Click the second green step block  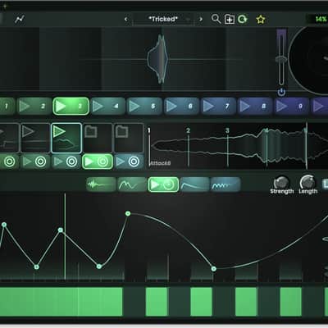coord(157,302)
